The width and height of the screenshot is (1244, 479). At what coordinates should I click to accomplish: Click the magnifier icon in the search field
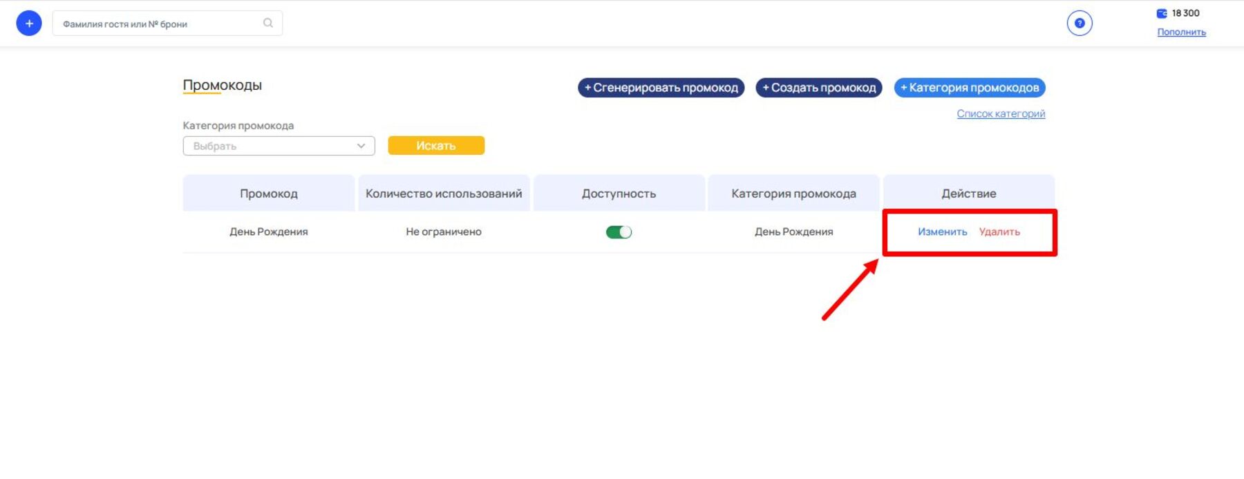268,24
